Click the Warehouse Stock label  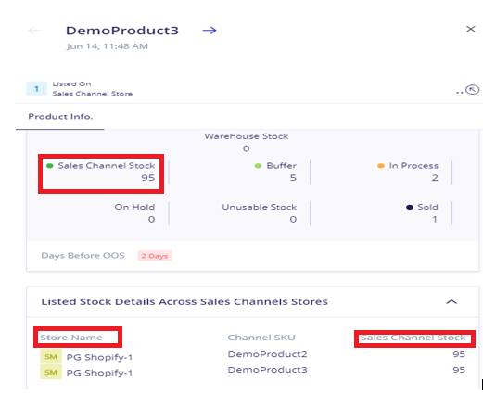click(x=247, y=136)
